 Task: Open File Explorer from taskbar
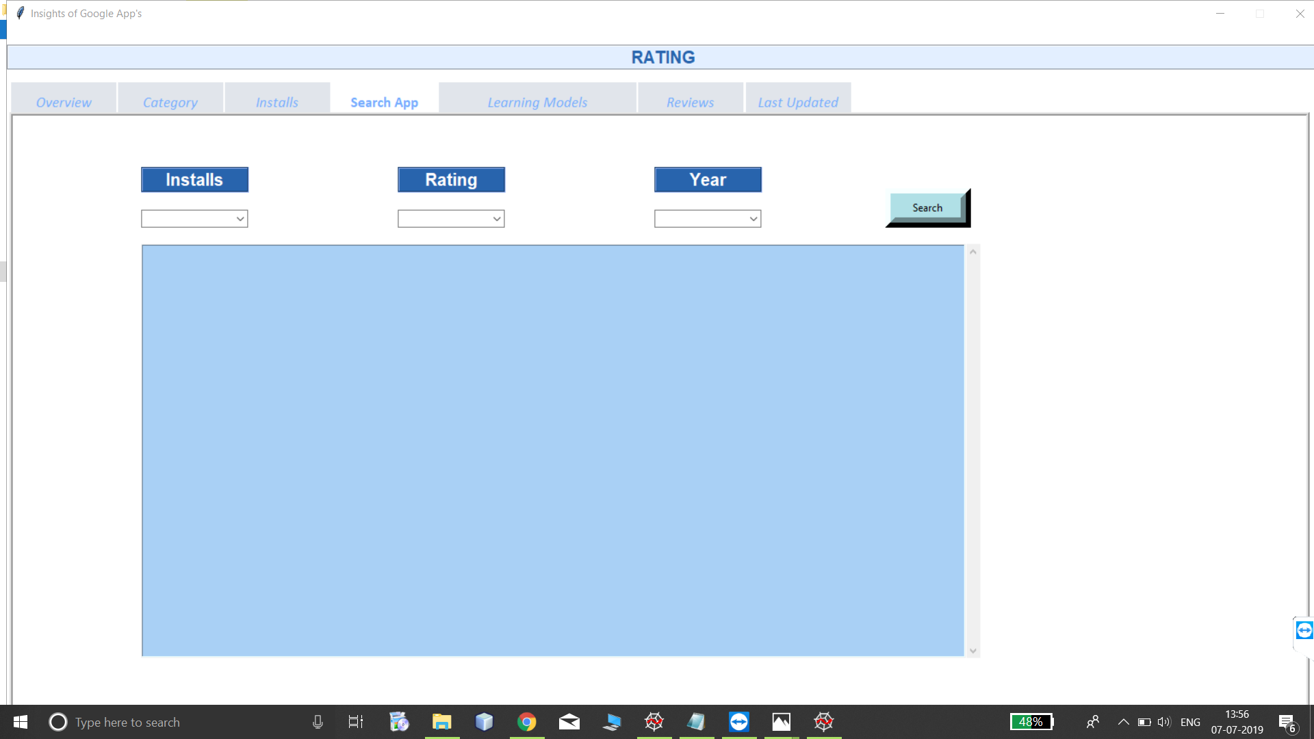point(441,722)
